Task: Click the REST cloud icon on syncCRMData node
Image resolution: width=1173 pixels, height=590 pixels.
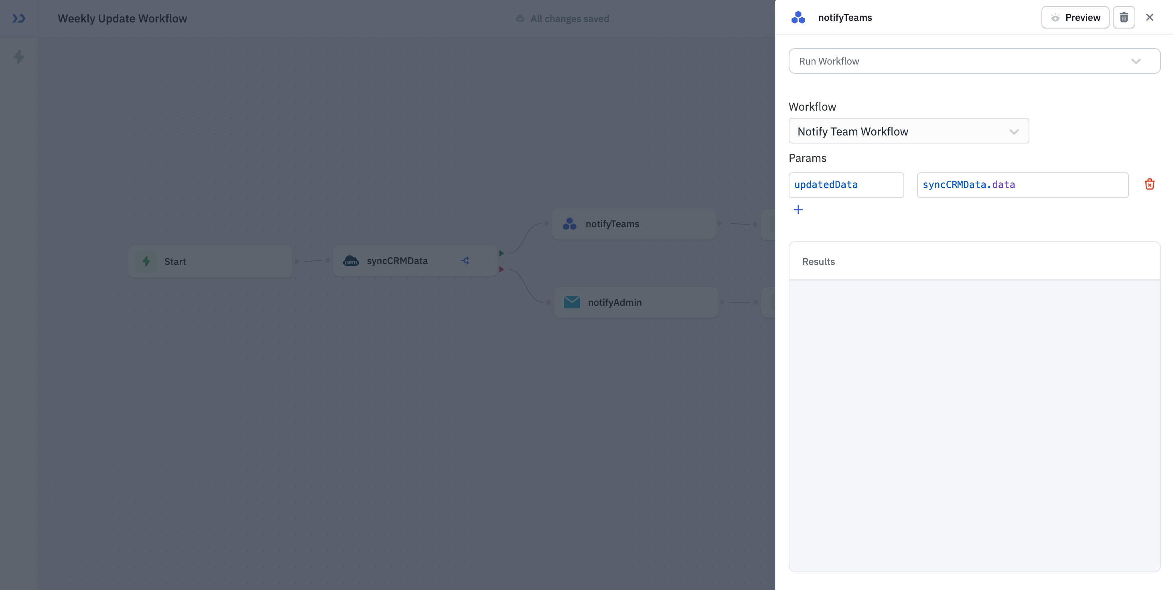Action: click(351, 261)
